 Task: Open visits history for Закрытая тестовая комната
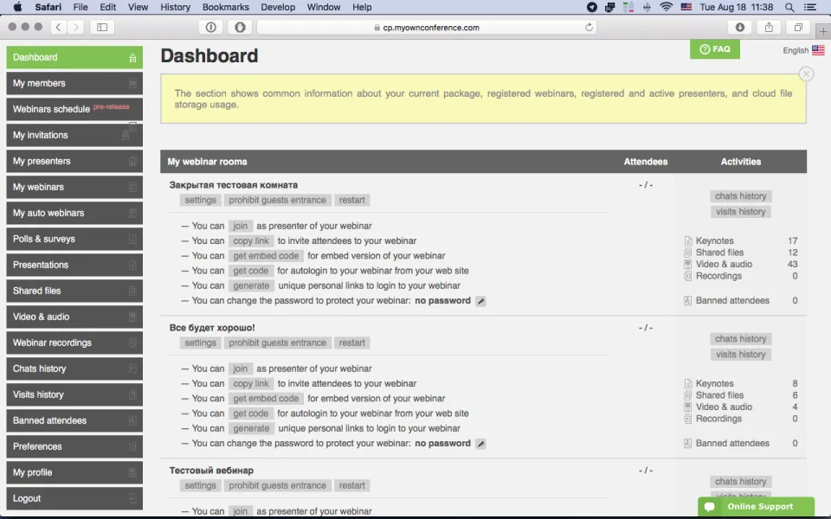740,212
